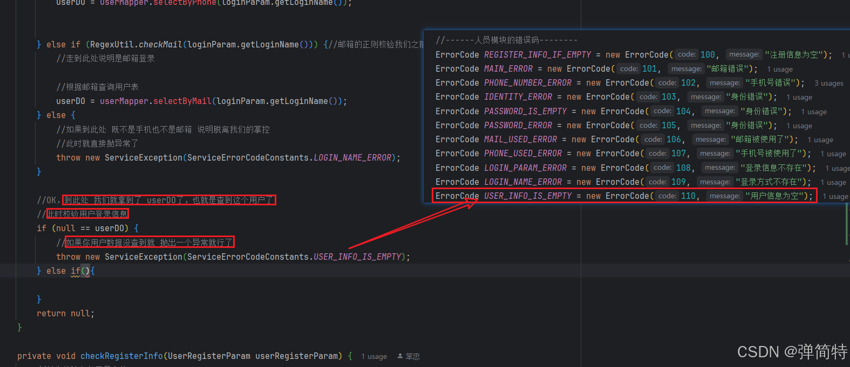Click the REGISTER_INFO_IF_EMPTY constant name
This screenshot has height=367, width=850.
tap(538, 54)
